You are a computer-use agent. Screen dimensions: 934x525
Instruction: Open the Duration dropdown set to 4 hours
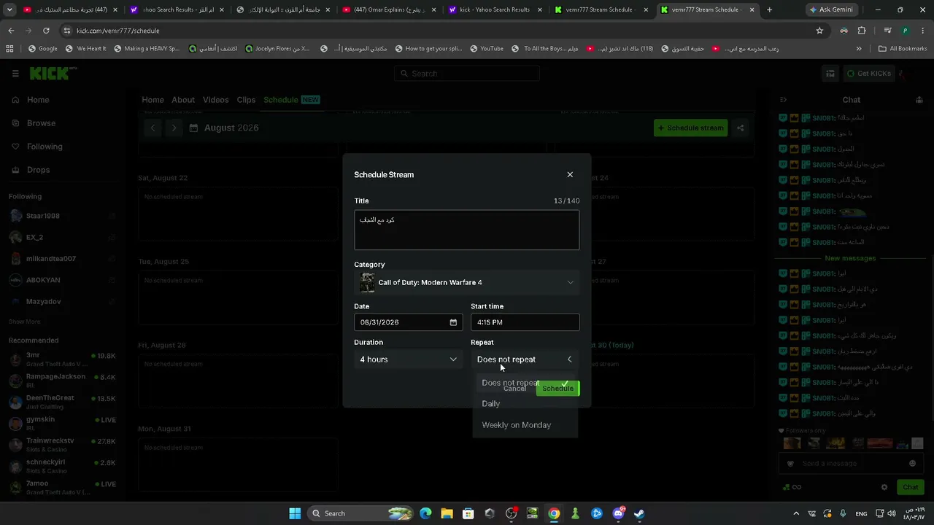(408, 359)
